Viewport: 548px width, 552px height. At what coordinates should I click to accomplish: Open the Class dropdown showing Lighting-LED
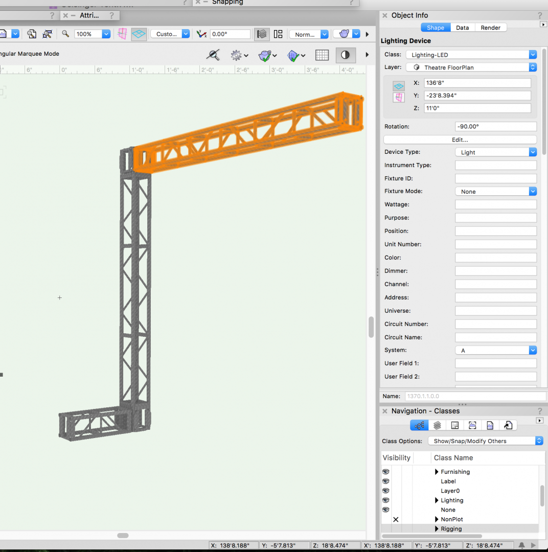coord(471,55)
